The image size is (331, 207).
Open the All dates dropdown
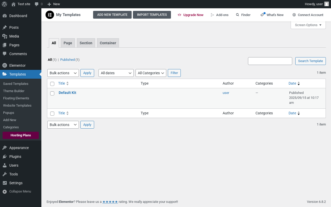[x=116, y=73]
